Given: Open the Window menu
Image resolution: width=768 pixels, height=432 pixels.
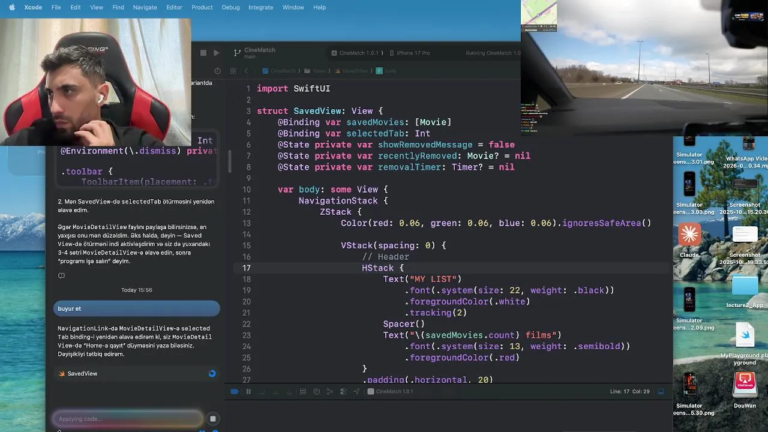Looking at the screenshot, I should (x=293, y=7).
